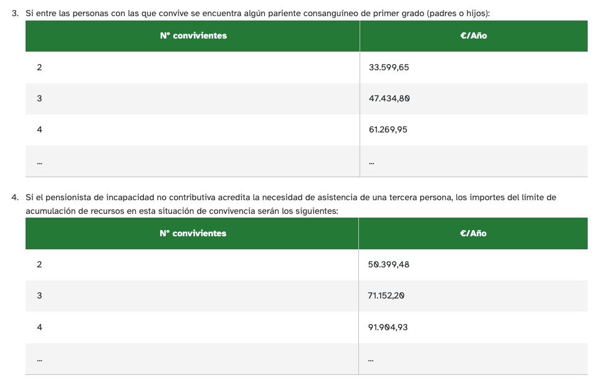Image resolution: width=602 pixels, height=388 pixels.
Task: Select the 50.399,48 amount cell
Action: (389, 264)
